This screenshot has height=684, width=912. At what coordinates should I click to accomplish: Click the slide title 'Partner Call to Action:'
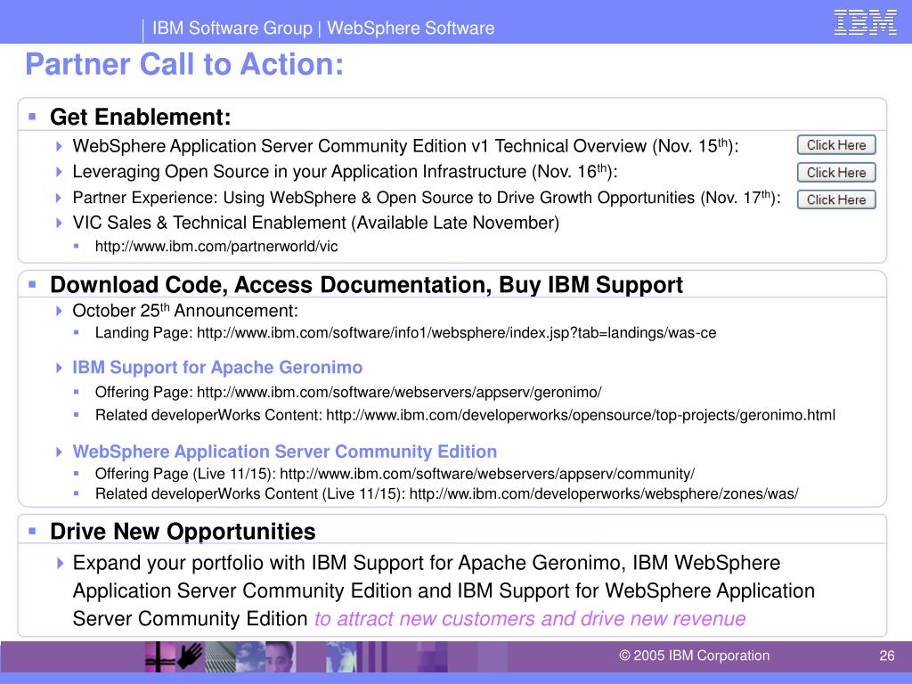pos(184,64)
